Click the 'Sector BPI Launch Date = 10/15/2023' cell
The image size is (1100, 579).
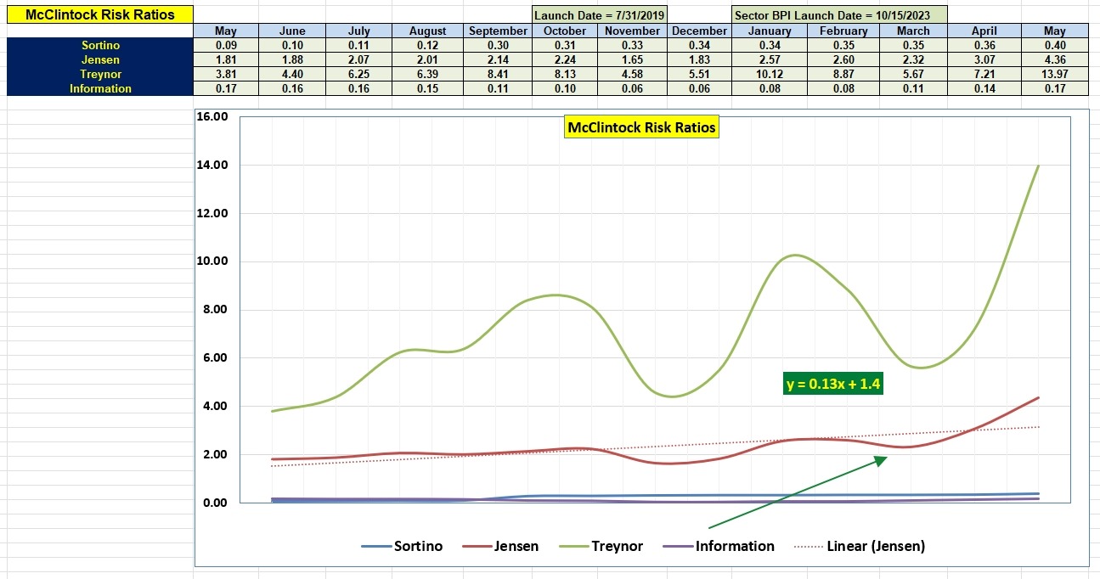click(x=839, y=15)
